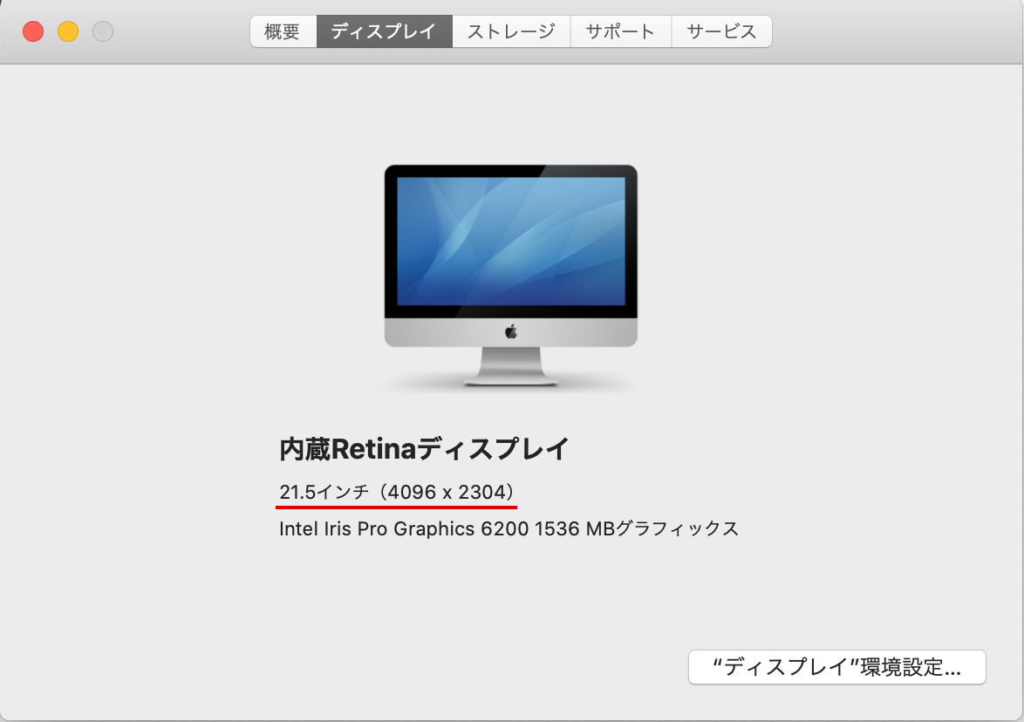Minimize the window with yellow button
Viewport: 1024px width, 722px height.
coord(68,31)
